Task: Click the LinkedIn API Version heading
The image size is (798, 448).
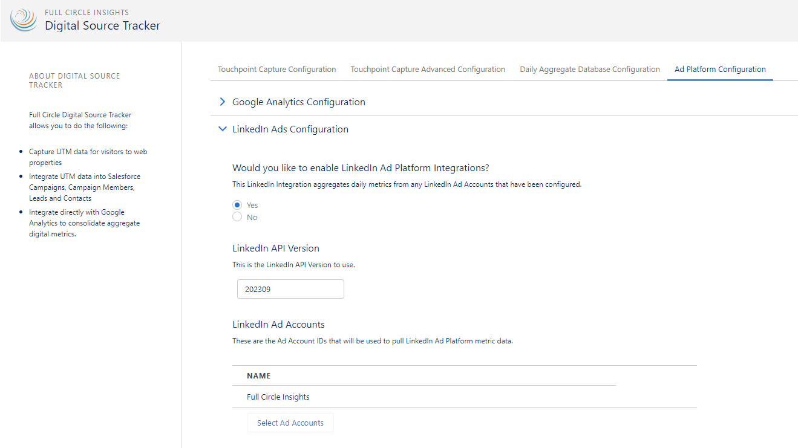Action: [x=276, y=248]
